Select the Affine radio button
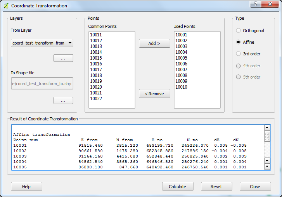 pos(239,42)
